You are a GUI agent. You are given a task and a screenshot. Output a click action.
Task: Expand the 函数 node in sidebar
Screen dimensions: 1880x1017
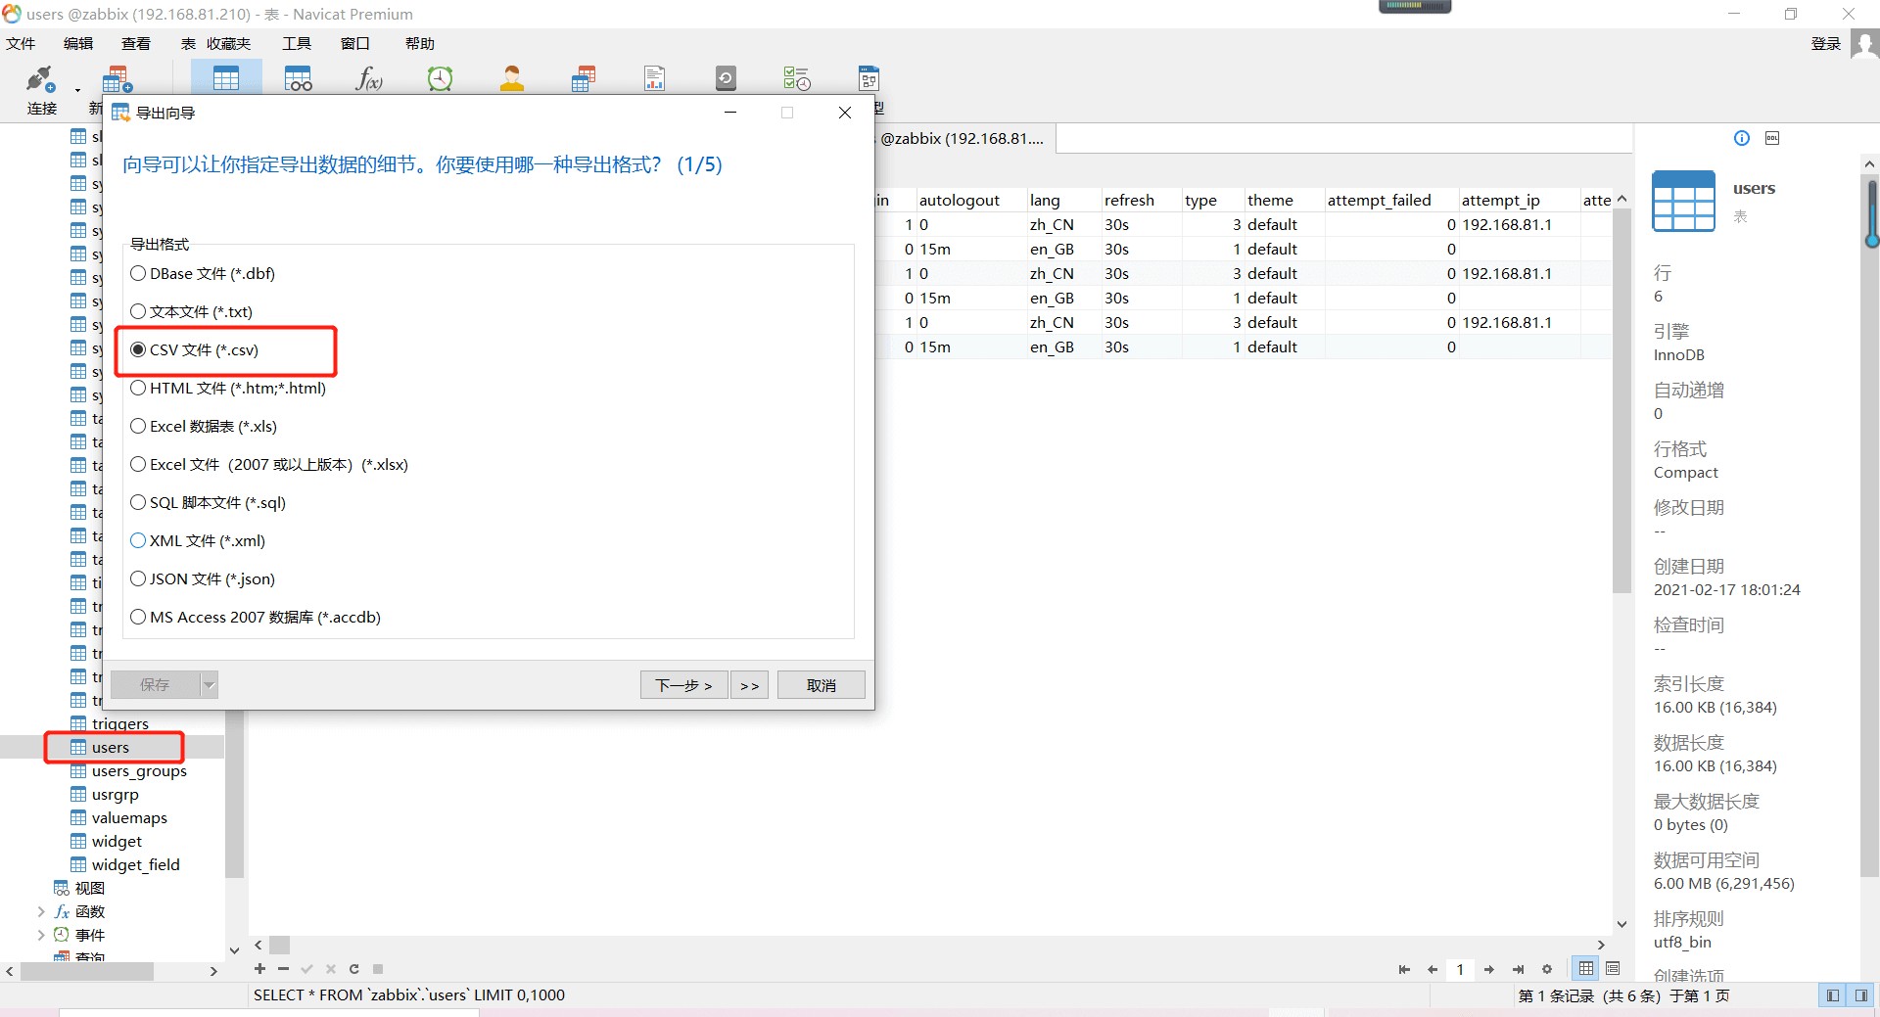tap(41, 910)
